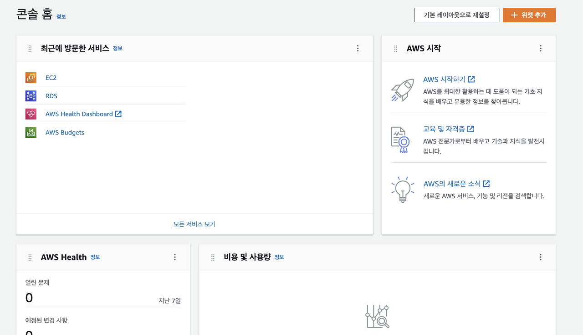Click the 지난 7일 text
Image resolution: width=583 pixels, height=335 pixels.
[x=169, y=300]
